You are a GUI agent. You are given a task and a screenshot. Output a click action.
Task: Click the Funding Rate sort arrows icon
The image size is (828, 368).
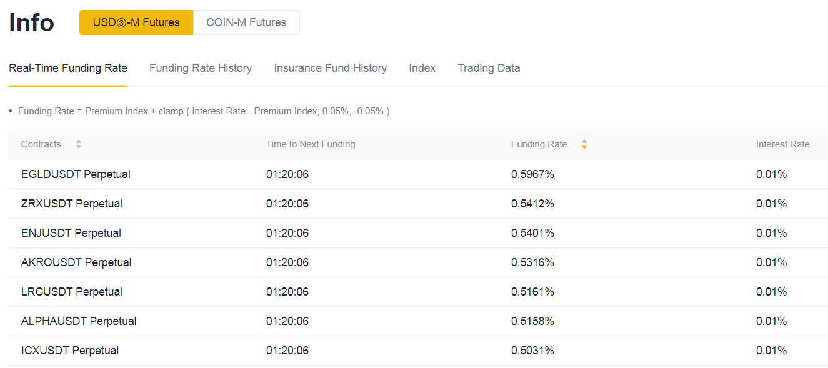coord(584,144)
